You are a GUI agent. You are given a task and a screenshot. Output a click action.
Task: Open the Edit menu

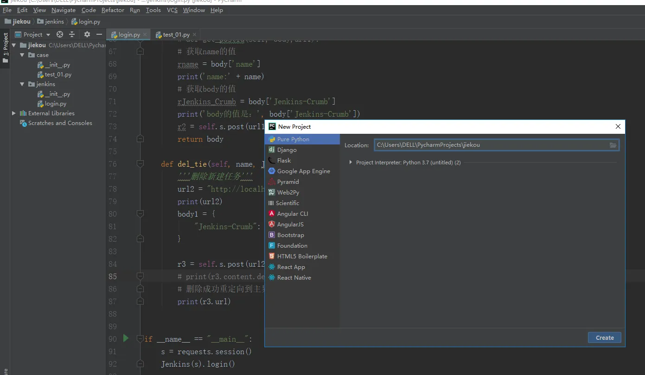[x=22, y=10]
